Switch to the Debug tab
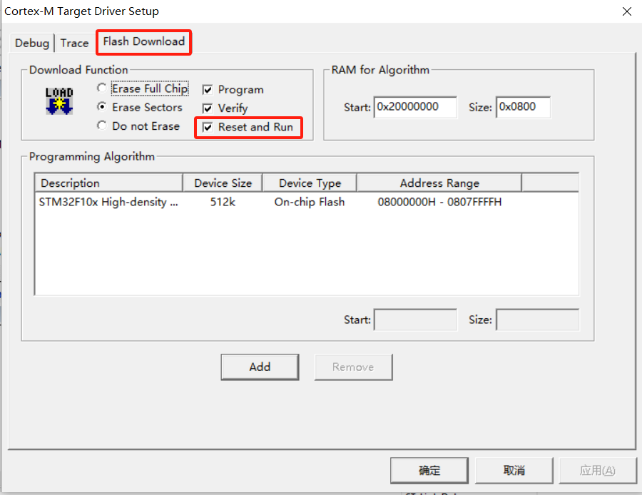 32,43
